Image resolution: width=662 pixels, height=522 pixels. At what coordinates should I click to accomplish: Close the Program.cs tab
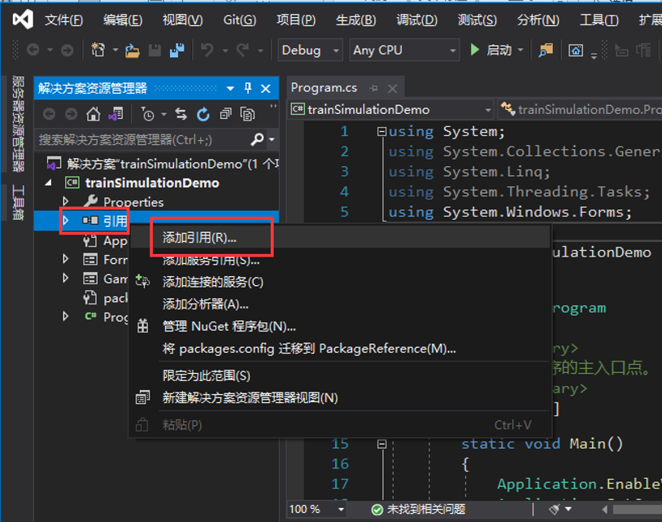point(393,88)
